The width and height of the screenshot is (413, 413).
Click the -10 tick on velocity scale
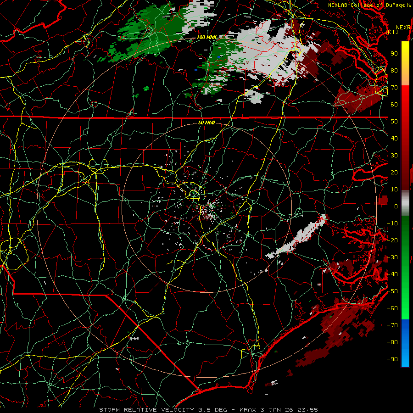[392, 223]
